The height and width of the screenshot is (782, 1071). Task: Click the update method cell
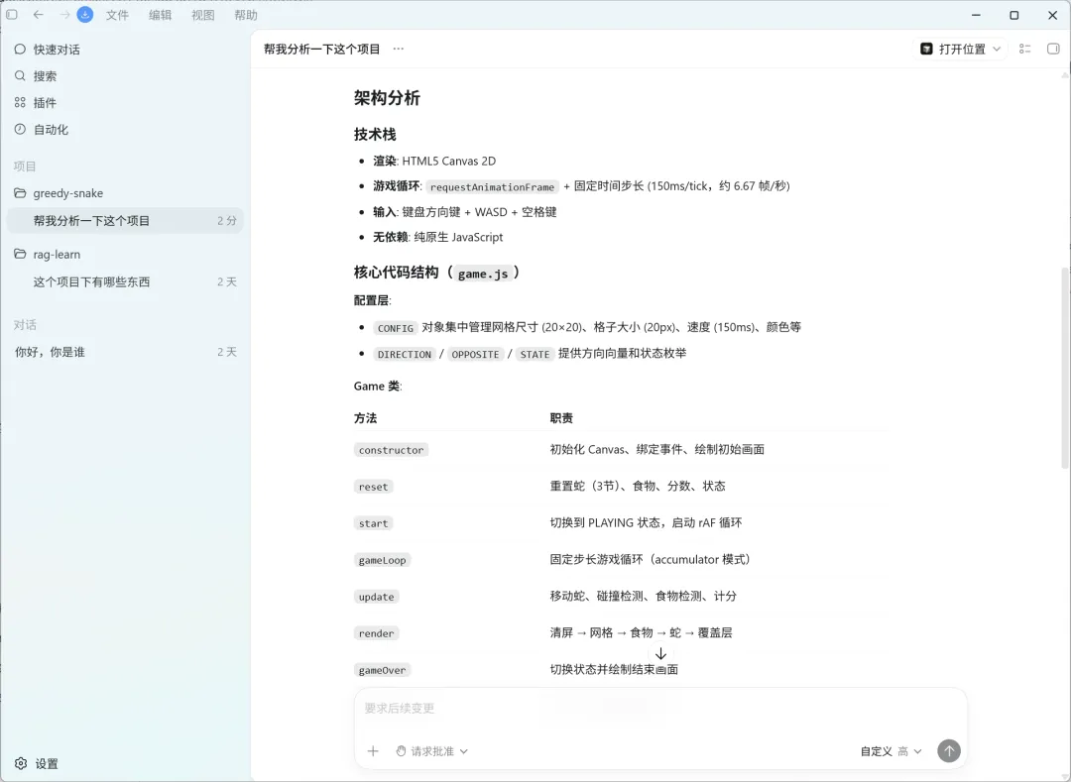pos(377,597)
